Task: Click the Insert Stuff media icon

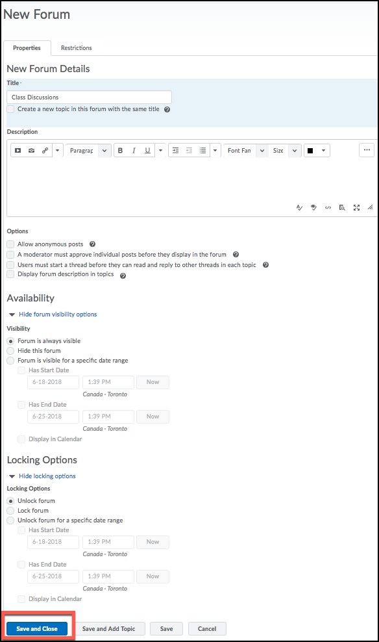Action: pos(18,151)
